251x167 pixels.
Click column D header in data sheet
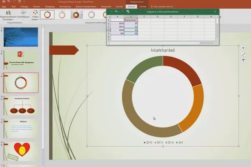tap(157, 17)
